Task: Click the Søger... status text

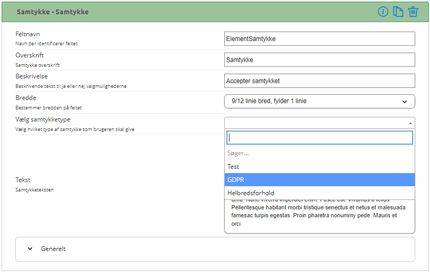Action: 238,153
